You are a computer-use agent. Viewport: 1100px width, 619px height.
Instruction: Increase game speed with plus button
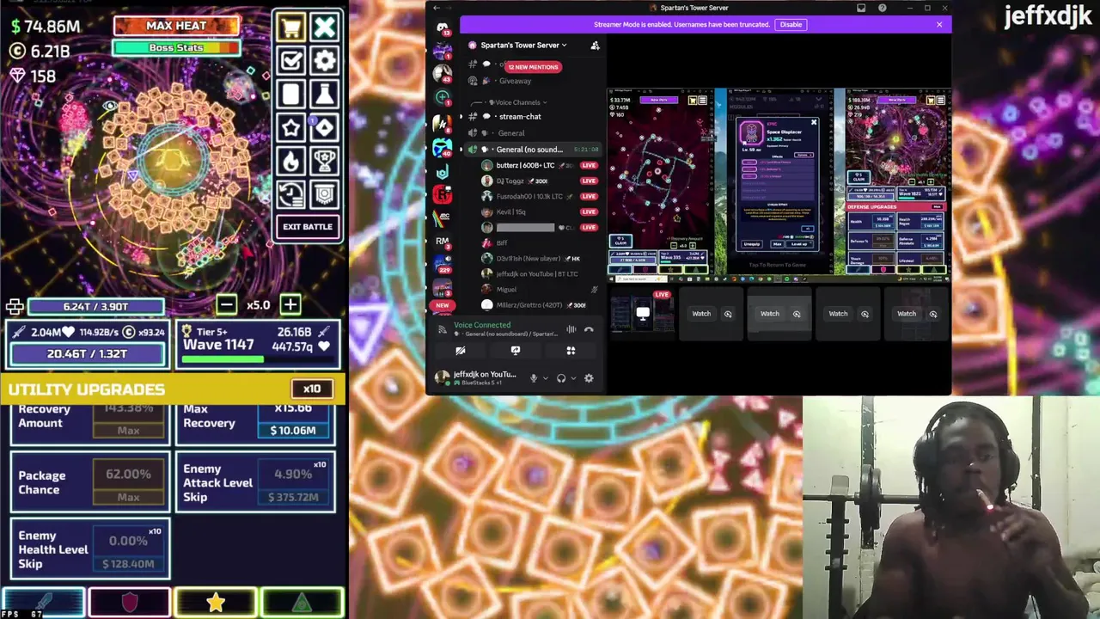pyautogui.click(x=290, y=304)
